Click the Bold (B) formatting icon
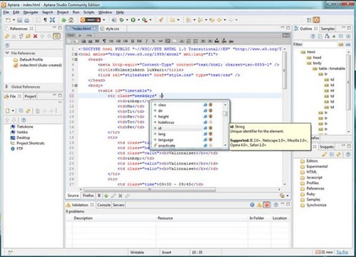This screenshot has width=356, height=257. pos(132,41)
